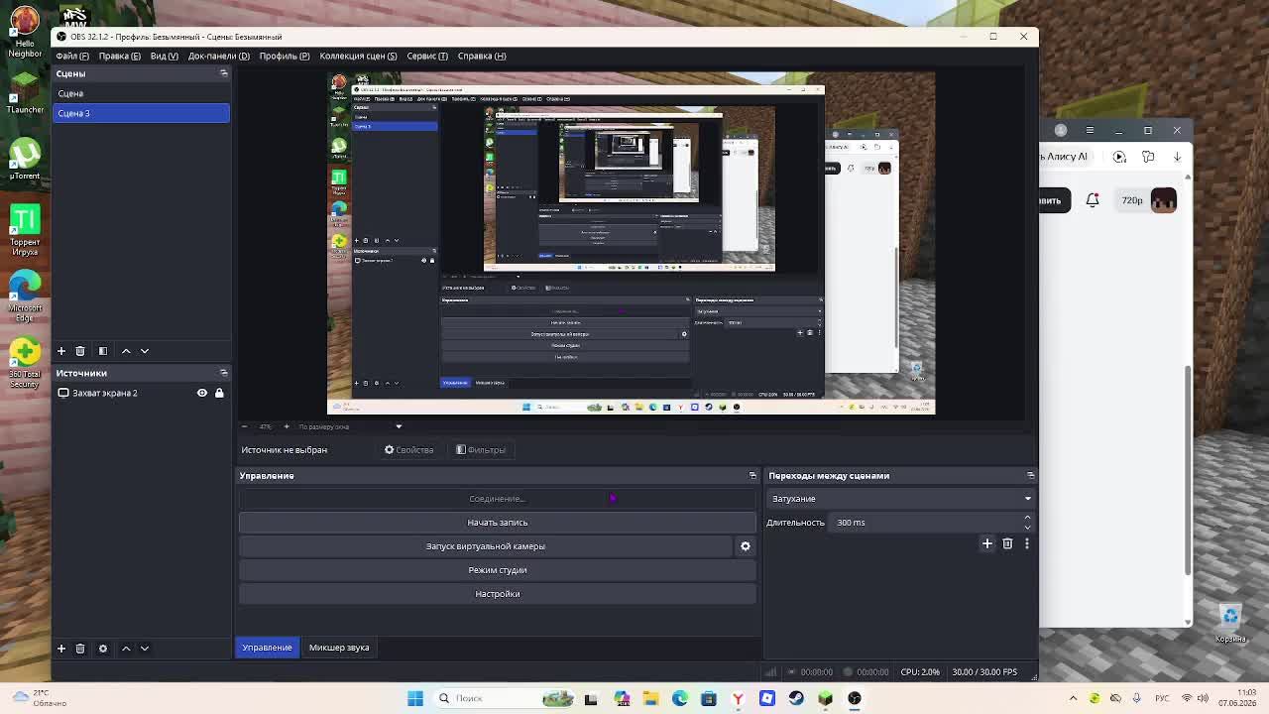Screen dimensions: 1269x714
Task: Select Сцена 3 in scenes list
Action: tap(141, 113)
